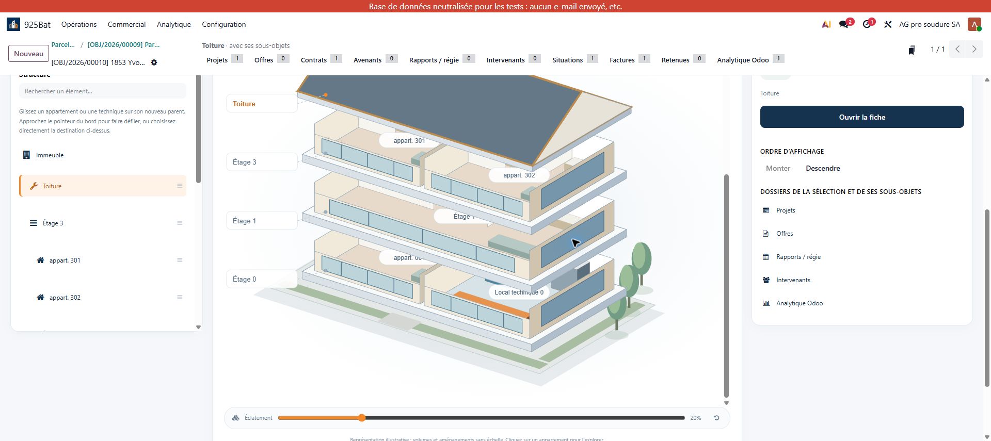Open the Avenants stat button
991x441 pixels.
[375, 59]
